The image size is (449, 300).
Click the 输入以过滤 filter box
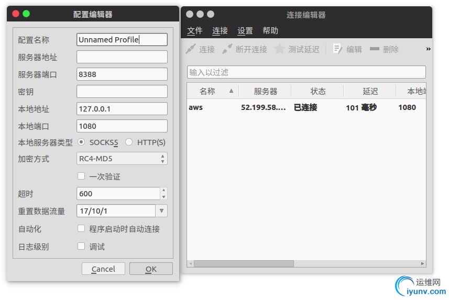(306, 72)
